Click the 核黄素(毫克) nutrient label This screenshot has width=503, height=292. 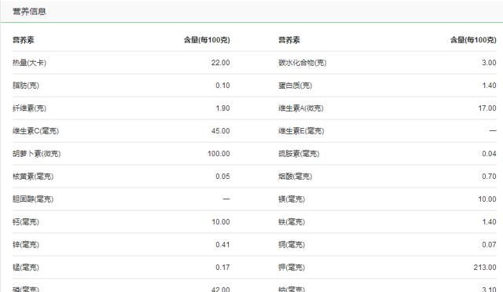coord(33,177)
